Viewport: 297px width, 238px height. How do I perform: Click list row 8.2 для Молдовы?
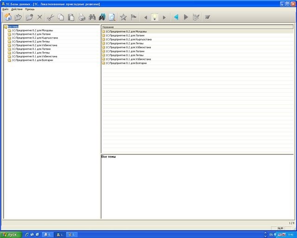(197, 32)
